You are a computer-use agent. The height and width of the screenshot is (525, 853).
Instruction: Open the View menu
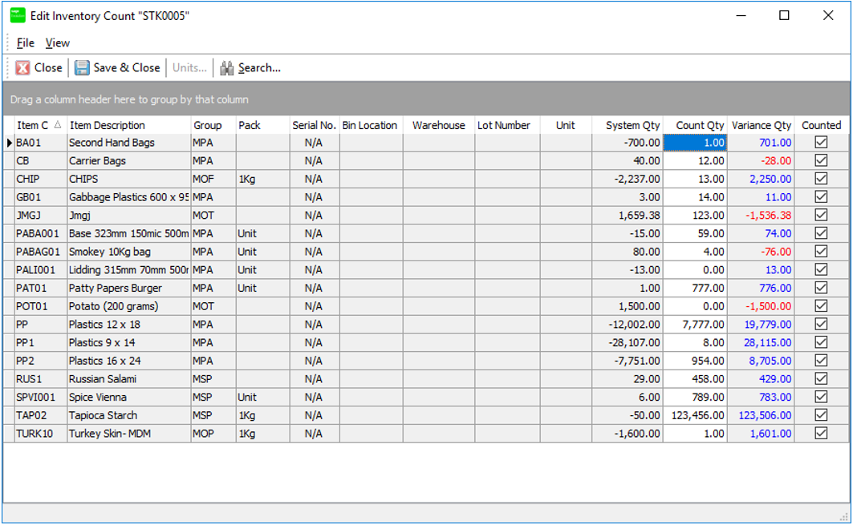57,42
